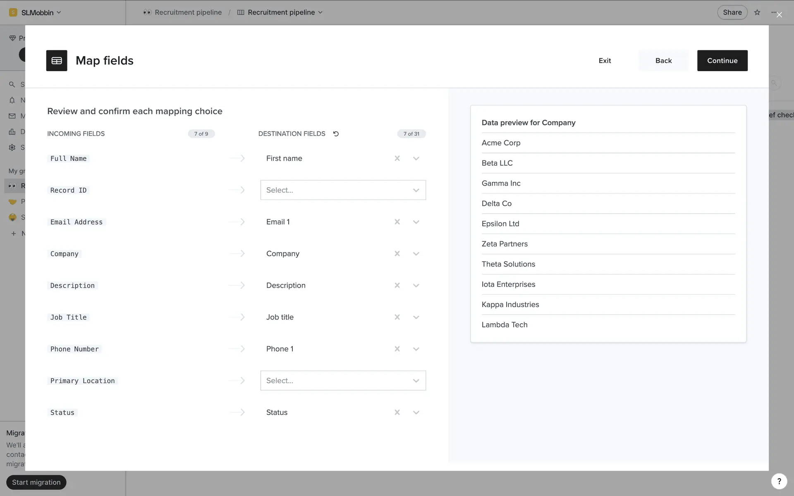
Task: Remove the Email 1 destination mapping
Action: 397,222
